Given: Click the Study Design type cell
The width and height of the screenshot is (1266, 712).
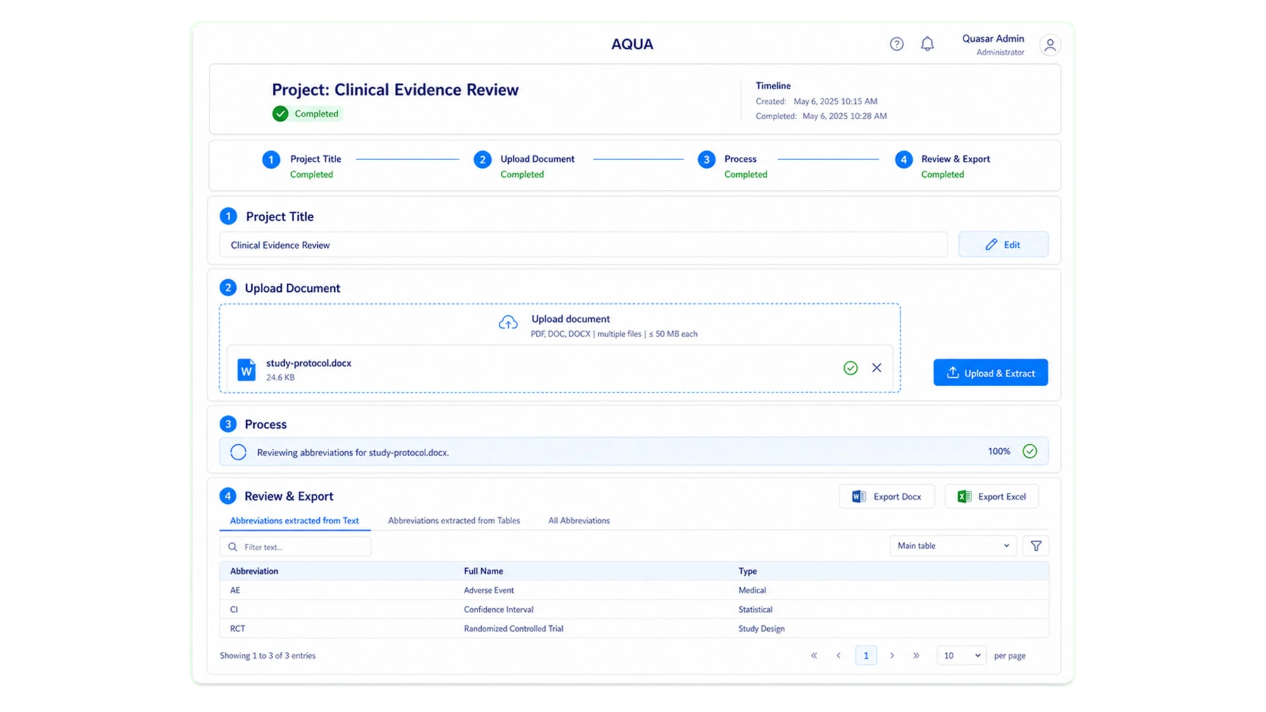Looking at the screenshot, I should [x=761, y=628].
